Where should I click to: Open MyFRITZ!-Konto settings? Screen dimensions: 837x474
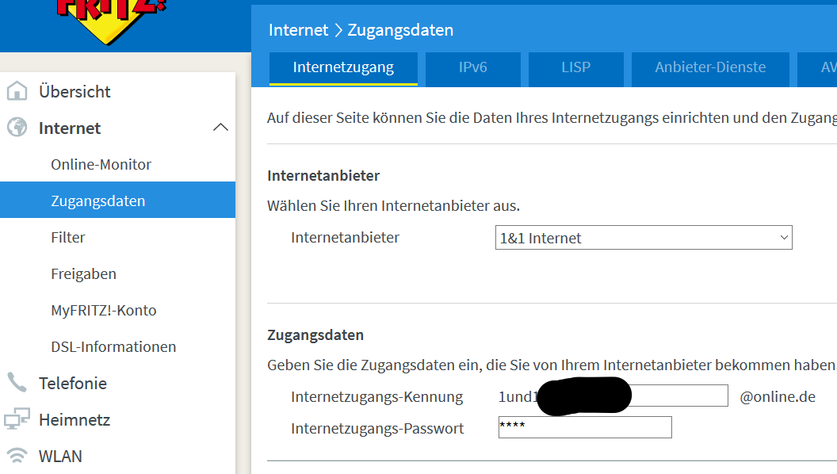[104, 310]
